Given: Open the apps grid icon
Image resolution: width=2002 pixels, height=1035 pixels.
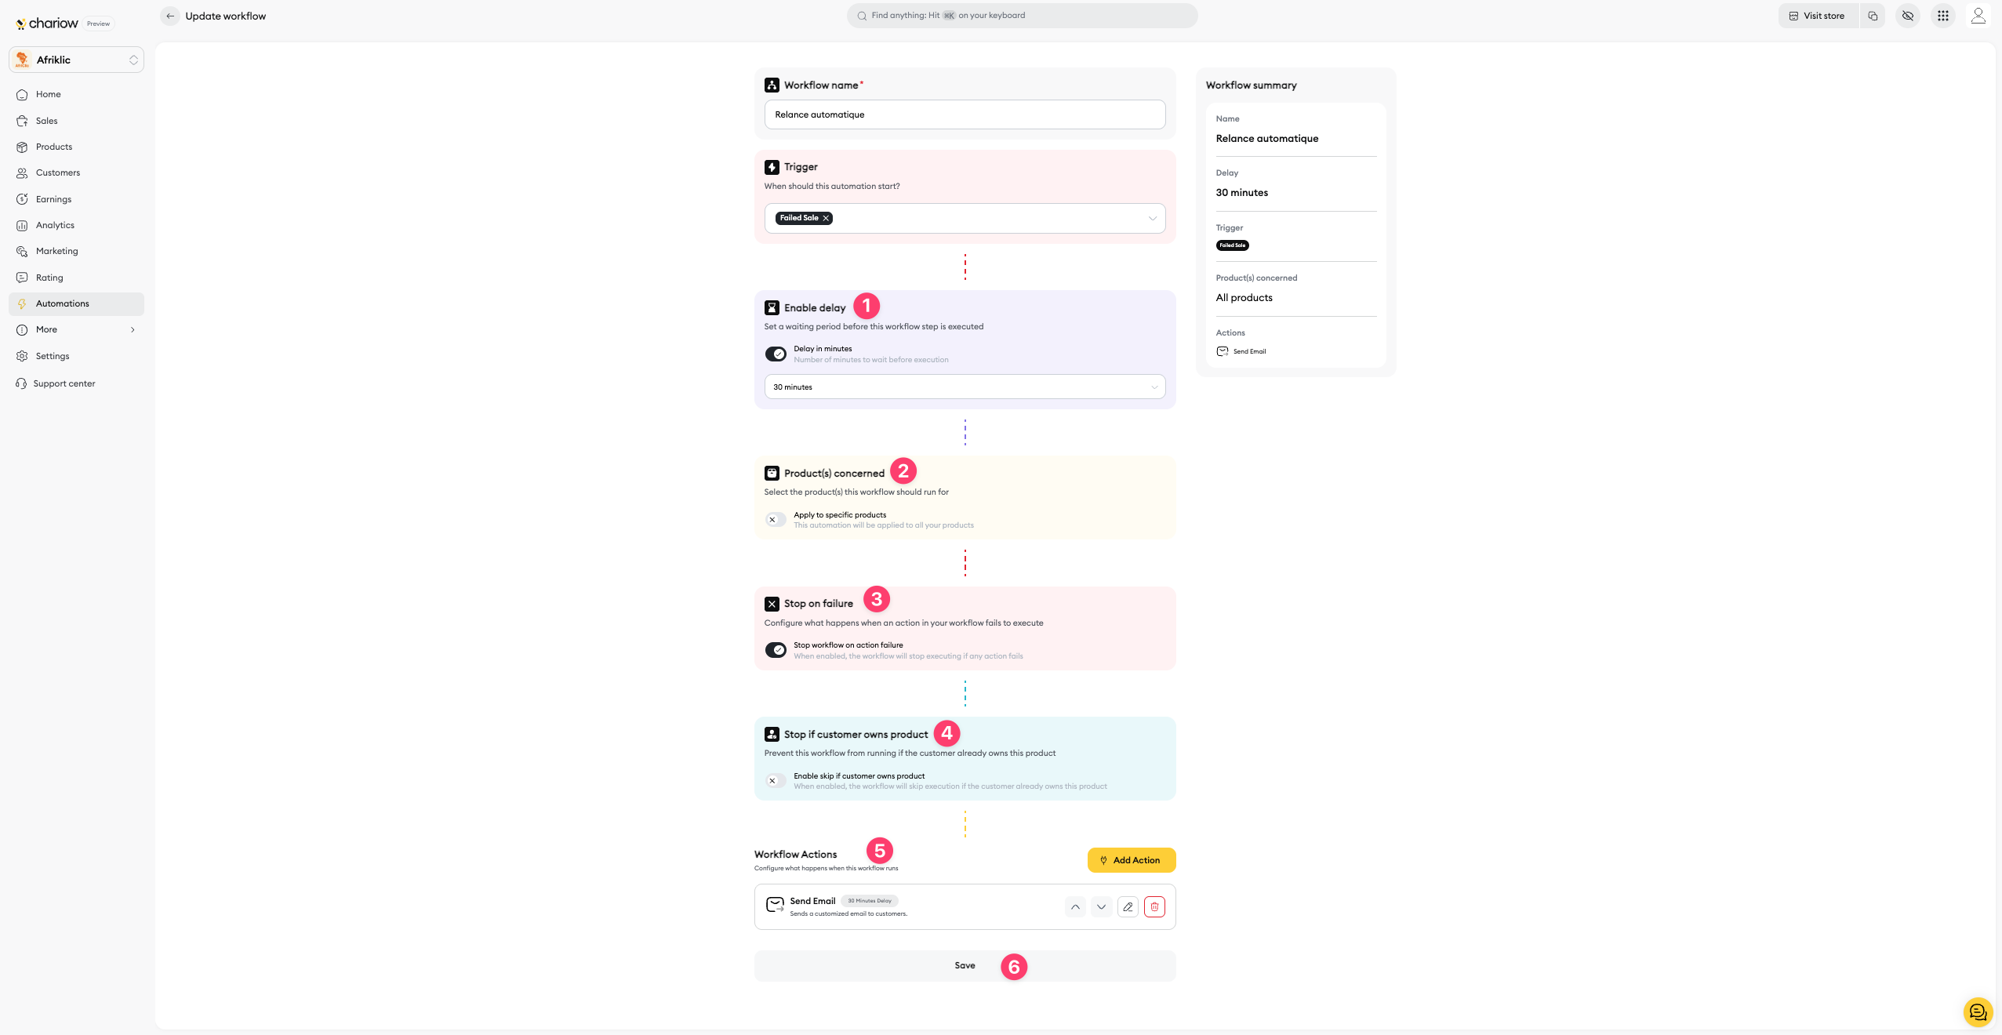Looking at the screenshot, I should click(1942, 16).
